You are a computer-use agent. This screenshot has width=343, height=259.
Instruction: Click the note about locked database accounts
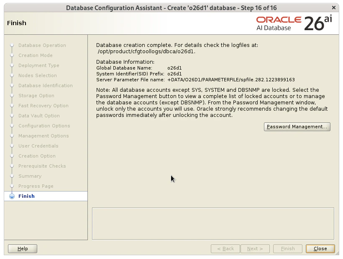point(212,103)
